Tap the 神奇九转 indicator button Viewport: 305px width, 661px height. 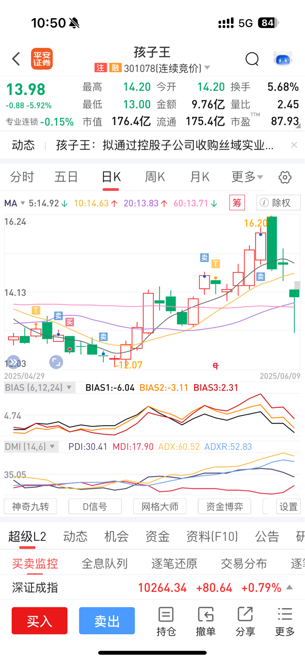coord(31,507)
